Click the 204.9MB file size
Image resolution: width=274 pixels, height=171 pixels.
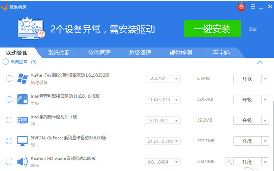point(205,162)
